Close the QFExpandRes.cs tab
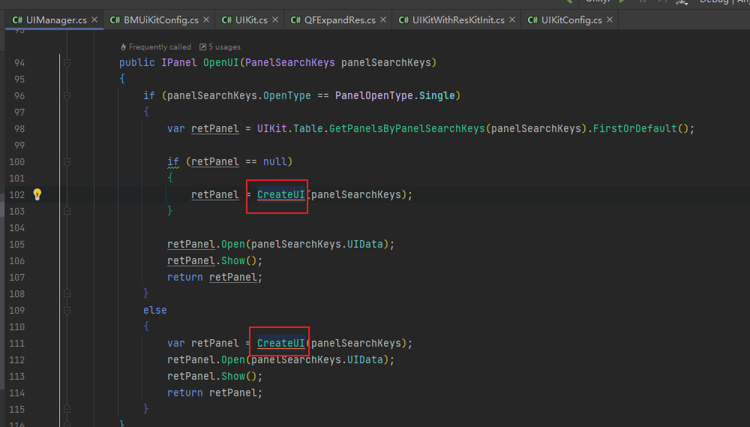The height and width of the screenshot is (427, 750). (x=383, y=20)
